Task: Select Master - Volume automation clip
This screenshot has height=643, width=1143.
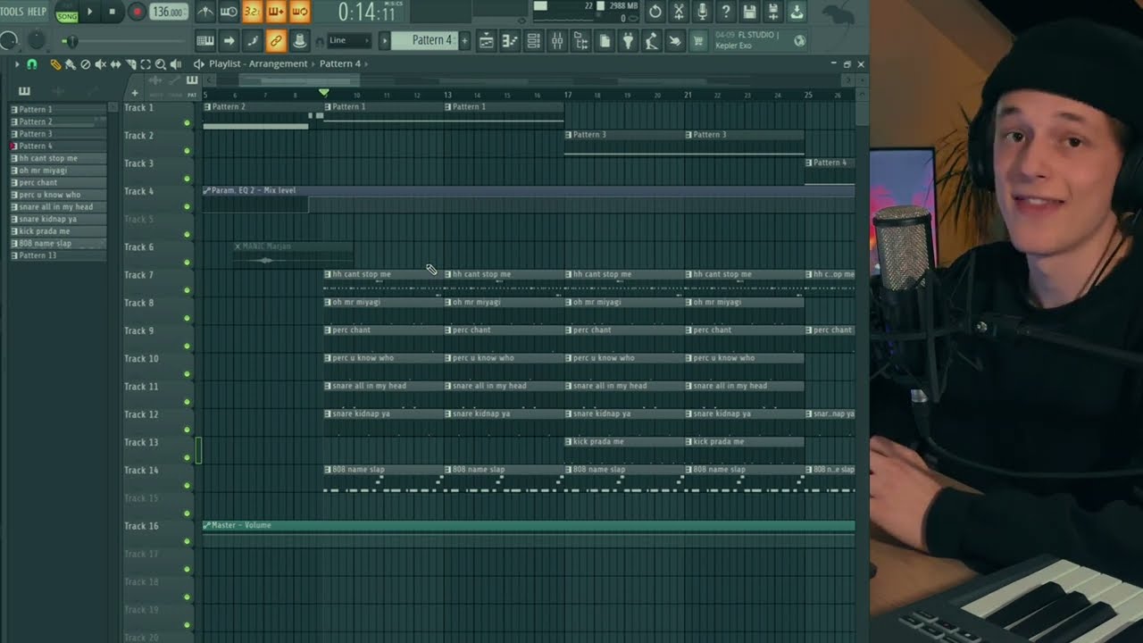Action: (529, 525)
